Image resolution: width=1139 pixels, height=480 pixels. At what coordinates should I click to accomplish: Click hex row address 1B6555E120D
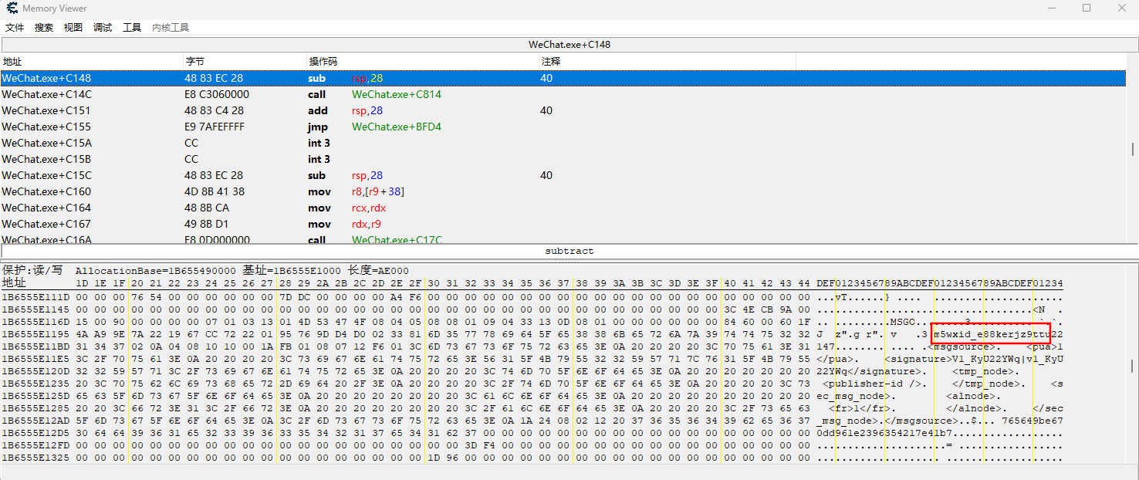point(35,371)
